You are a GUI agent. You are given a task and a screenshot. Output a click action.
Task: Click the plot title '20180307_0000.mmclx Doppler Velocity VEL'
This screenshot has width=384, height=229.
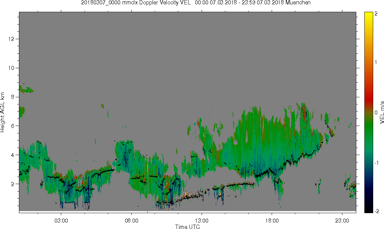(x=136, y=3)
